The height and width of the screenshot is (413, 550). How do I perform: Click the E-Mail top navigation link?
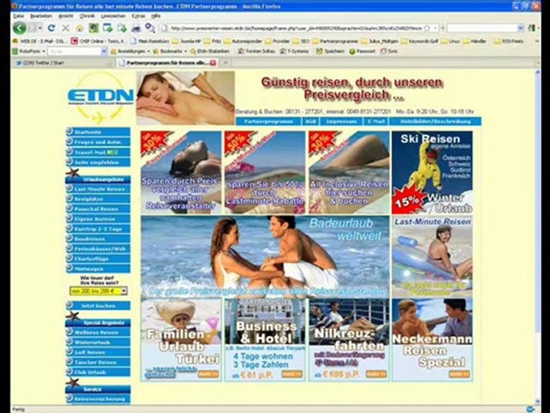click(376, 122)
